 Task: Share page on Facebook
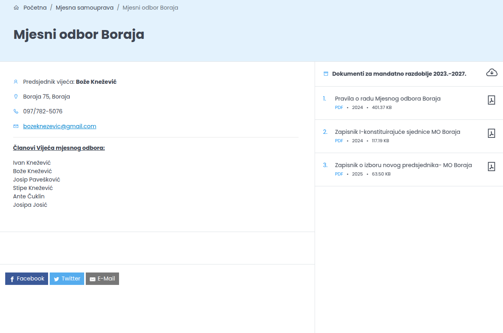pyautogui.click(x=26, y=279)
